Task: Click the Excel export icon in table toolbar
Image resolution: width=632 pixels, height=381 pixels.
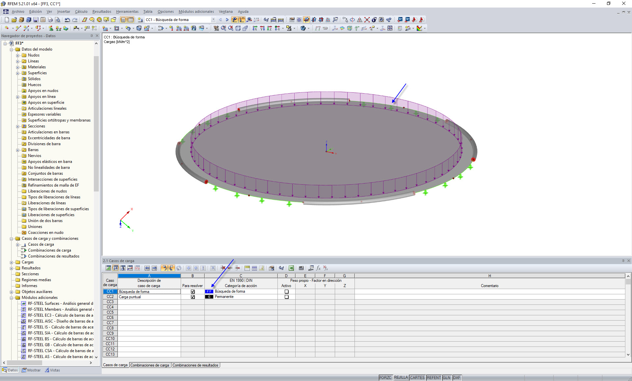Action: coord(291,268)
